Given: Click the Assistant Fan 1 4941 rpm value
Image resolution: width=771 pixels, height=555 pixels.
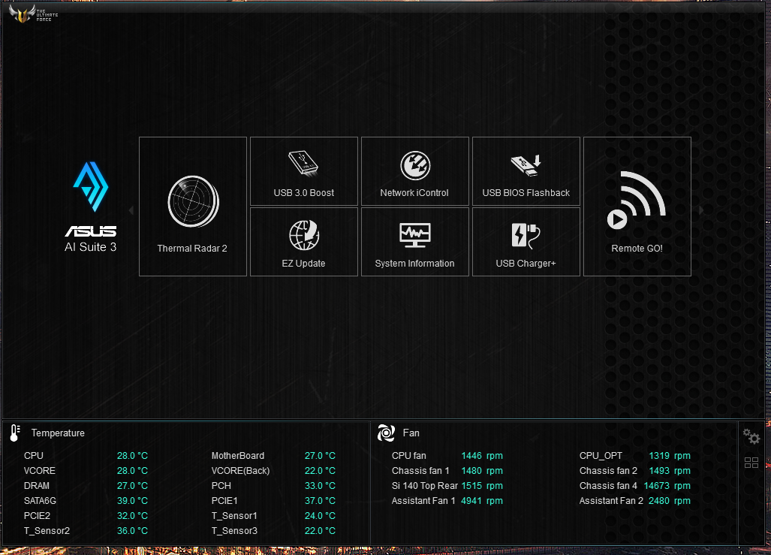Looking at the screenshot, I should pyautogui.click(x=482, y=501).
